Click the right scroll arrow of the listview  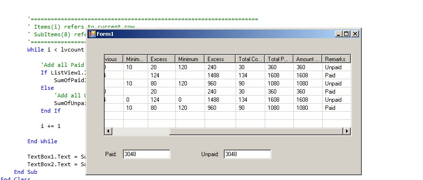click(347, 131)
